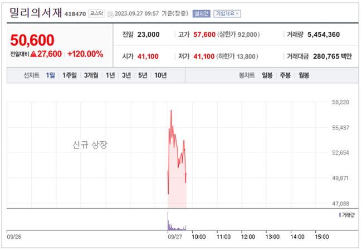This screenshot has height=250, width=362.
Task: Click the 27,600 change amount
Action: [x=50, y=54]
